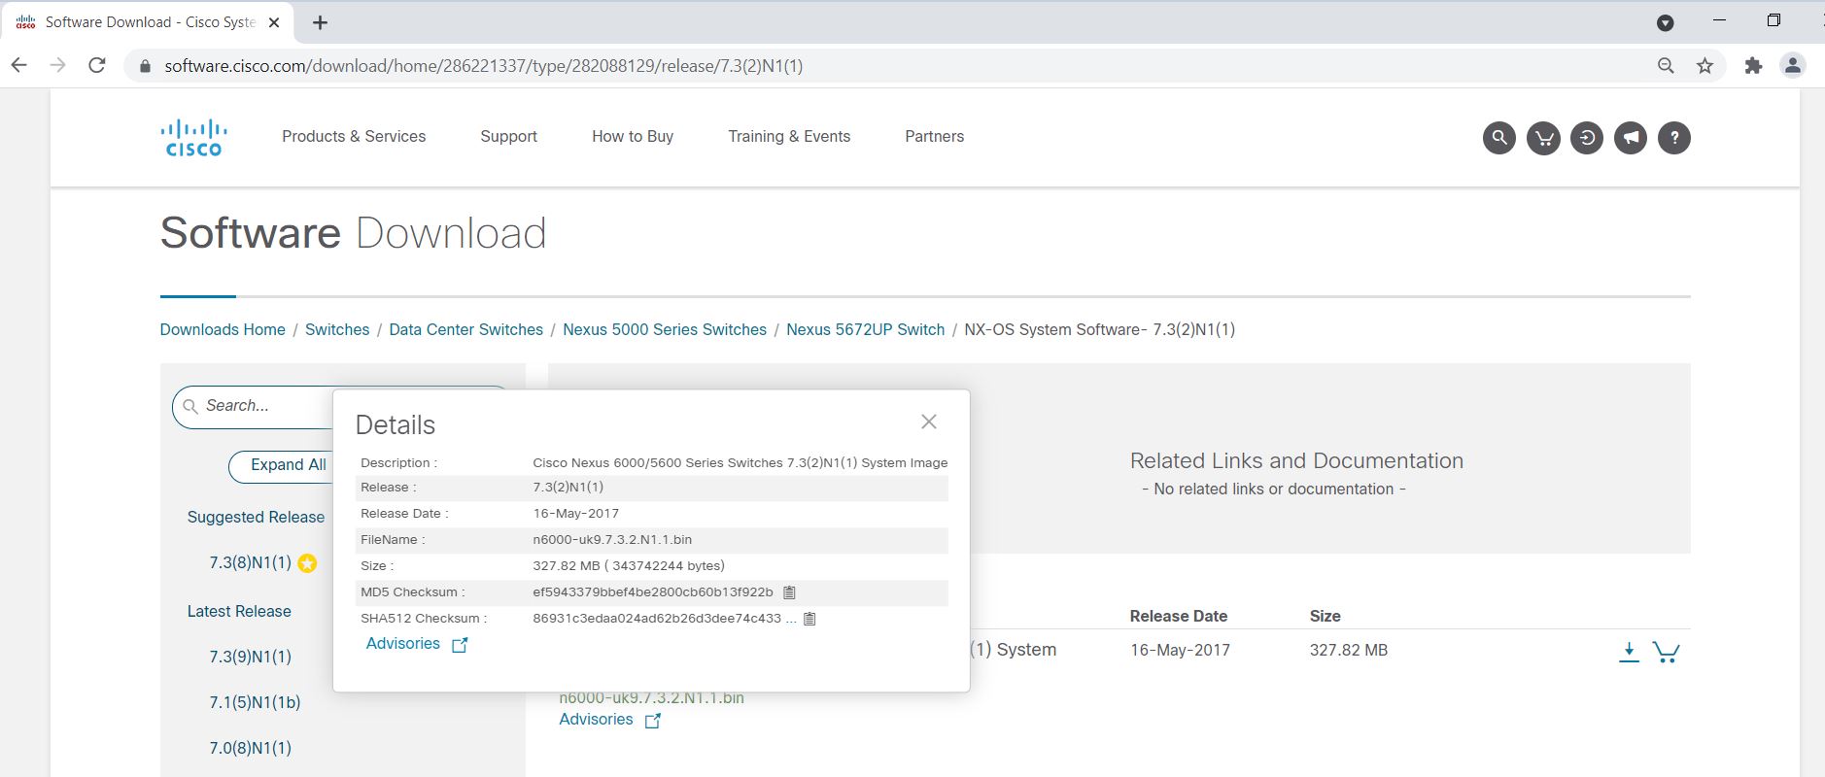Bookmark this page with the star
The image size is (1825, 777).
click(x=1704, y=66)
